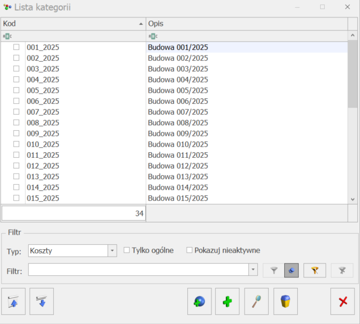
Task: Click the record count 34 summary field
Action: tap(73, 213)
